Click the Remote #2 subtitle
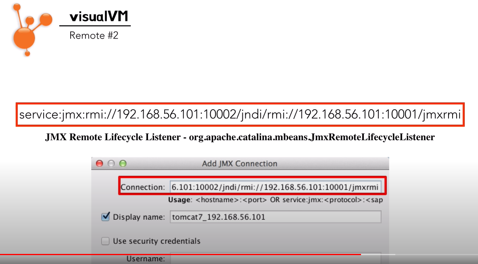 (94, 35)
